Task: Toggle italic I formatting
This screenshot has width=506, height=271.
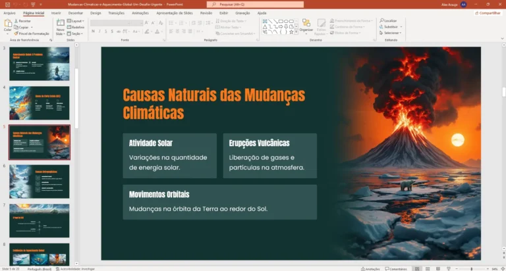Action: [x=99, y=32]
